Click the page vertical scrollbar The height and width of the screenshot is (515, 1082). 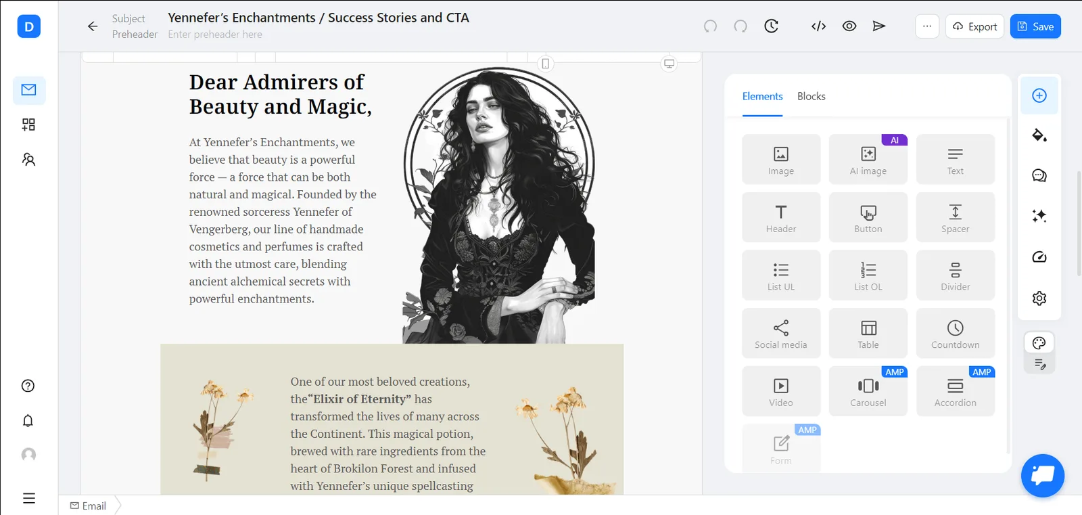click(1079, 223)
